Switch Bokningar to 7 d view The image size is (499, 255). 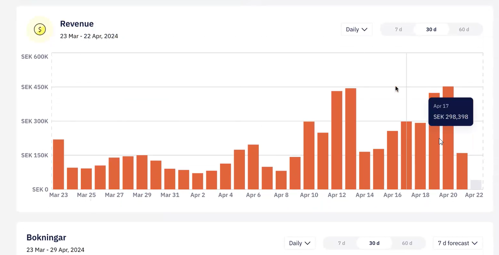point(342,243)
